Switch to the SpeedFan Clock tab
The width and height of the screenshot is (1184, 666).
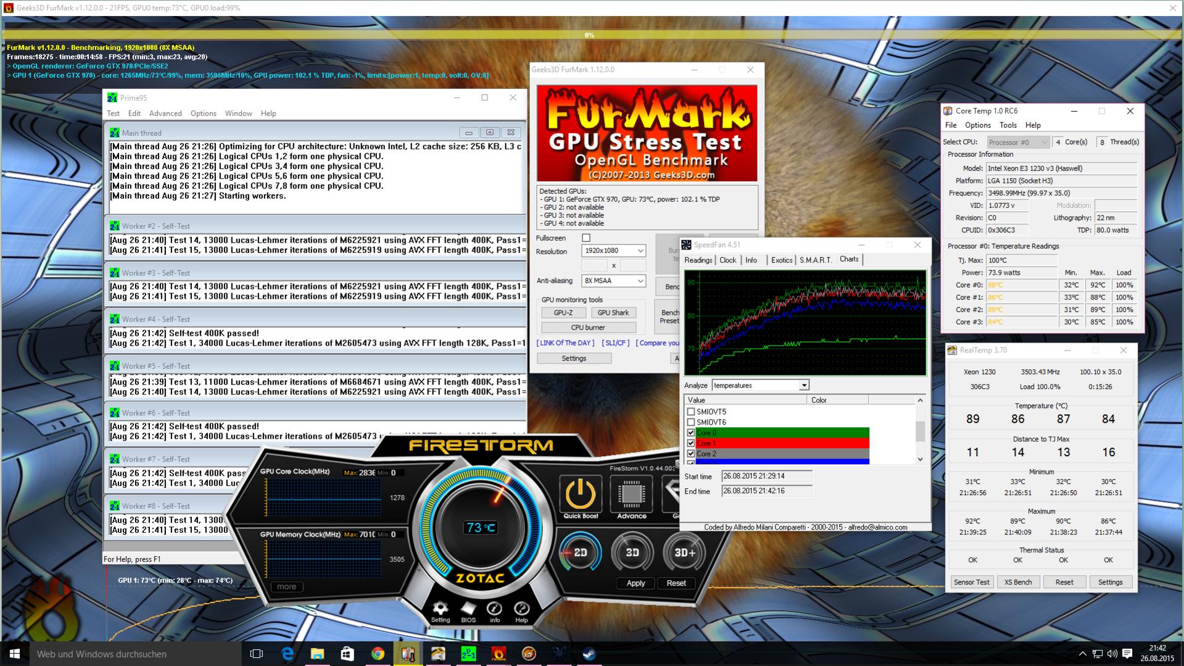(x=728, y=260)
